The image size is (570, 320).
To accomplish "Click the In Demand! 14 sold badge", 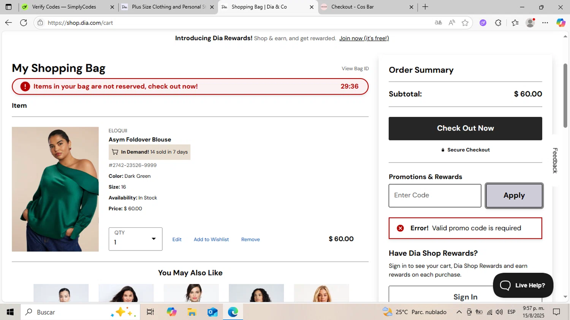I will click(x=149, y=152).
